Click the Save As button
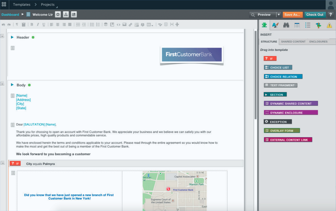Screen dimensions: 336x211 293,15
